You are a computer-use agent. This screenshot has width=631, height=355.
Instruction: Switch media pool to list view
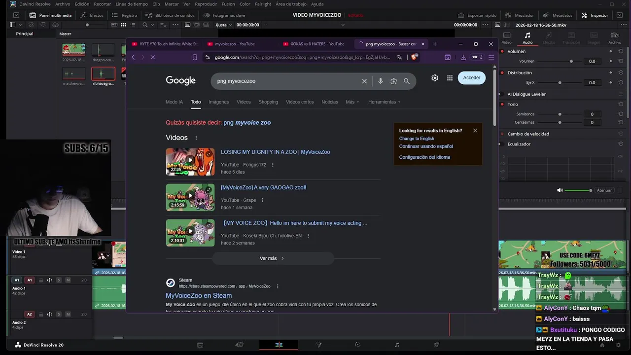[x=133, y=25]
